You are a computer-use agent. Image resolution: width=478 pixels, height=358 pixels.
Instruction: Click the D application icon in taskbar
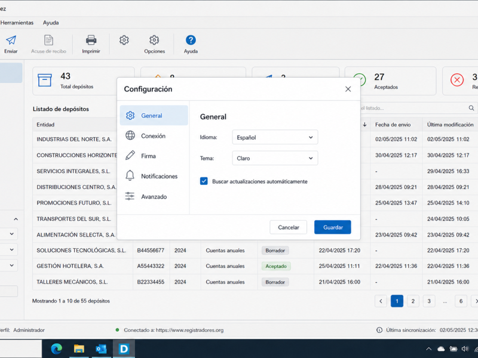click(124, 348)
